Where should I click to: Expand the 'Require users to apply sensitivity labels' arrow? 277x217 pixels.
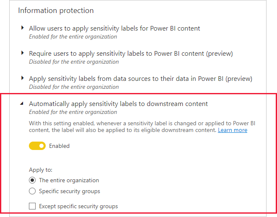click(x=23, y=54)
